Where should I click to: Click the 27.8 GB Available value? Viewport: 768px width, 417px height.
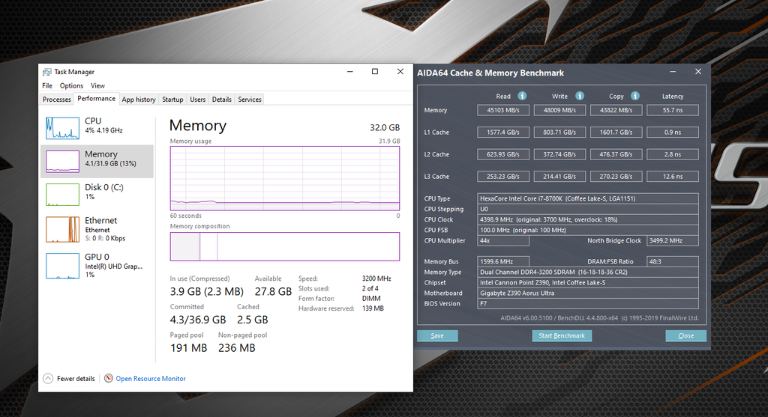click(273, 292)
